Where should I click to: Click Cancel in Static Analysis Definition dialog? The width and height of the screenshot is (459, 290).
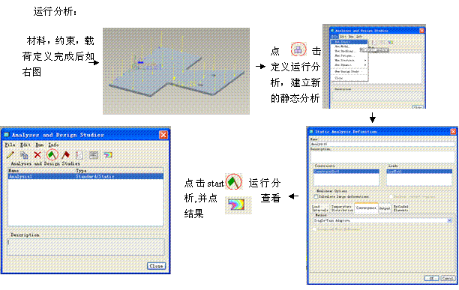click(x=448, y=278)
